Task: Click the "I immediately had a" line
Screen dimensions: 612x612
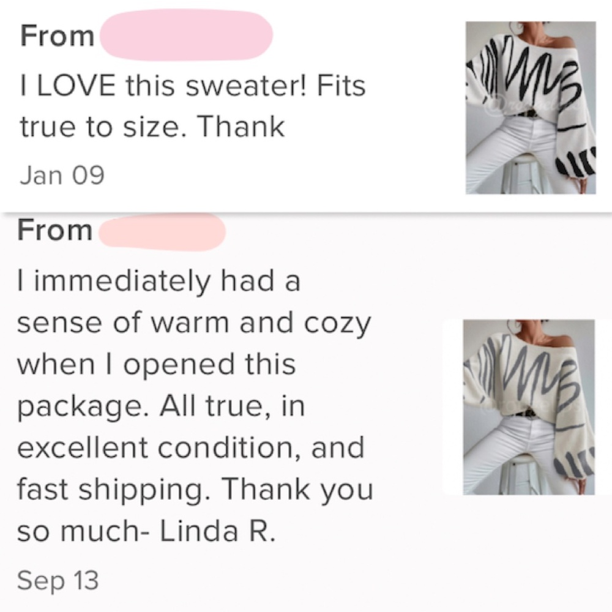Action: (159, 283)
